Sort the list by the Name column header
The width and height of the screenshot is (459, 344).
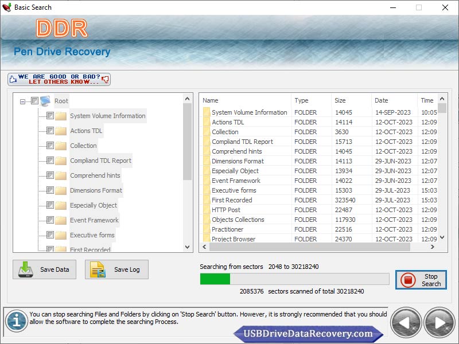pyautogui.click(x=246, y=100)
